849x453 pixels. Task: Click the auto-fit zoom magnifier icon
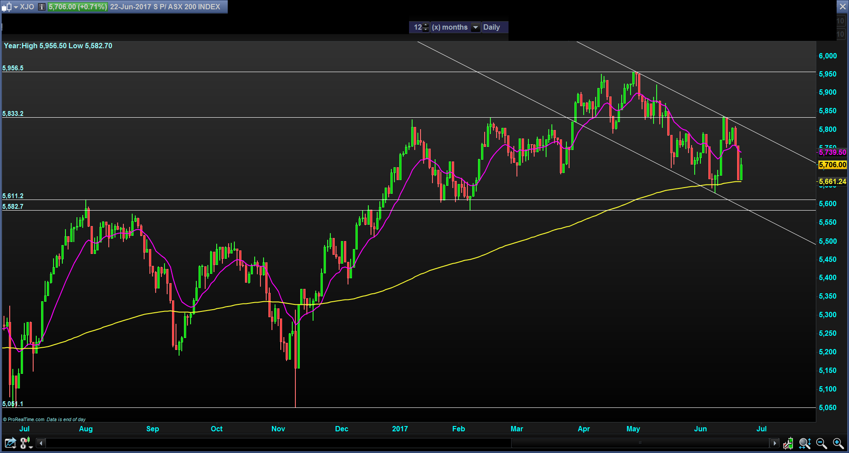tap(805, 443)
